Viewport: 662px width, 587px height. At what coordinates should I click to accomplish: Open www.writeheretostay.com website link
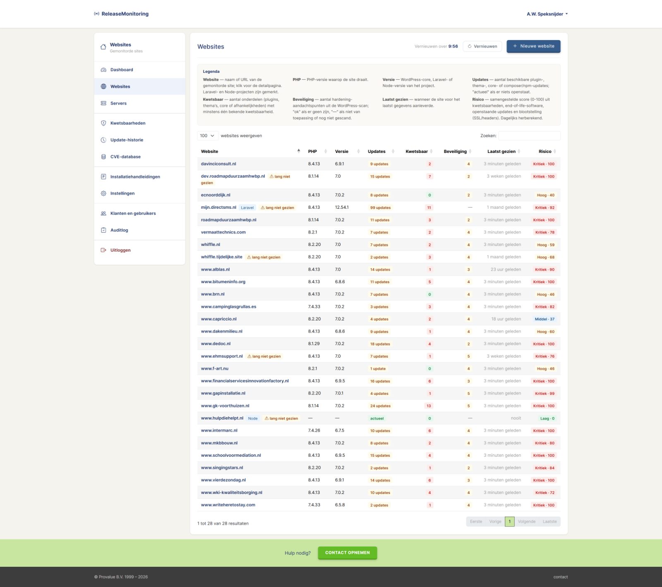tap(228, 505)
